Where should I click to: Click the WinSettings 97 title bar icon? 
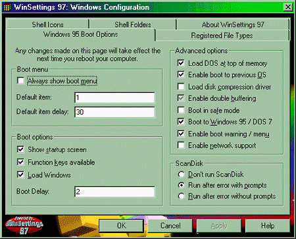7,7
